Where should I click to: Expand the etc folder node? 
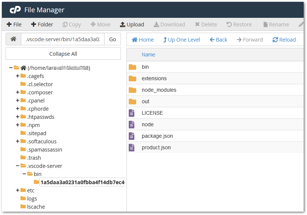tap(17, 190)
